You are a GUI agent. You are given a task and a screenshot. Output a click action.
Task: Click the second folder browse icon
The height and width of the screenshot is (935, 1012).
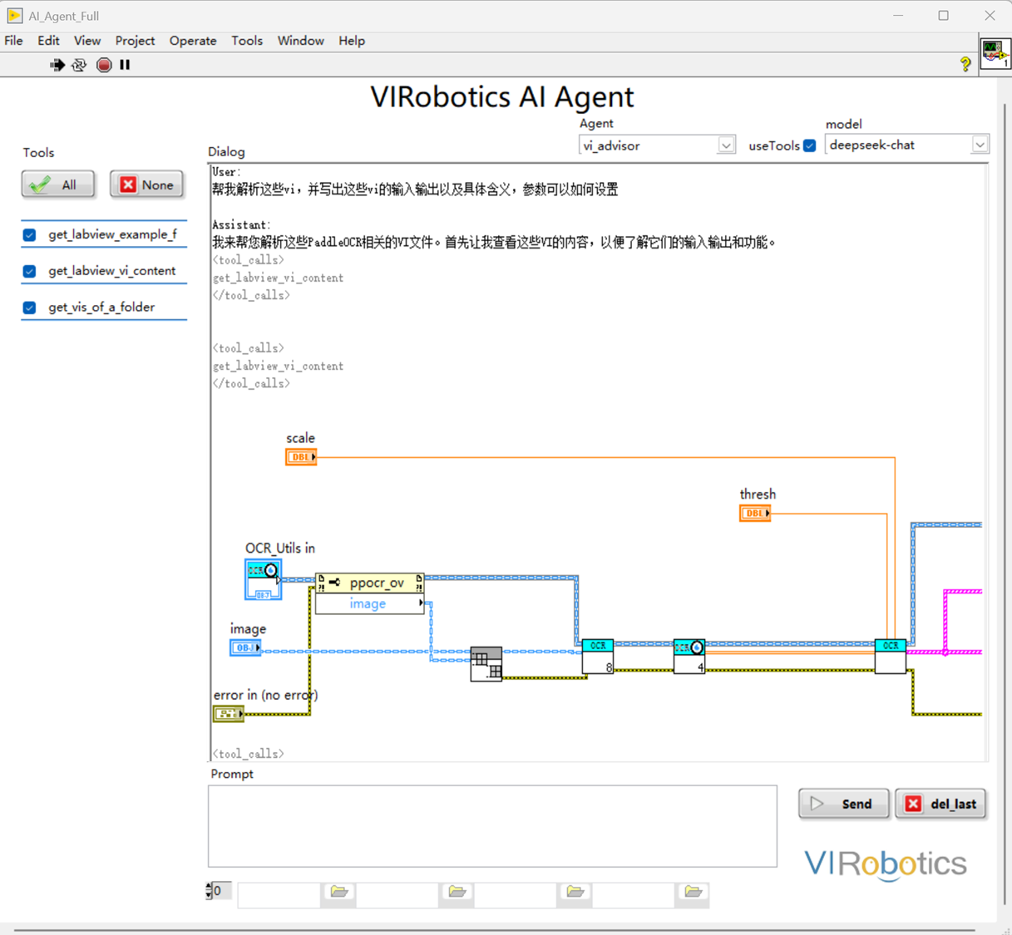[457, 892]
